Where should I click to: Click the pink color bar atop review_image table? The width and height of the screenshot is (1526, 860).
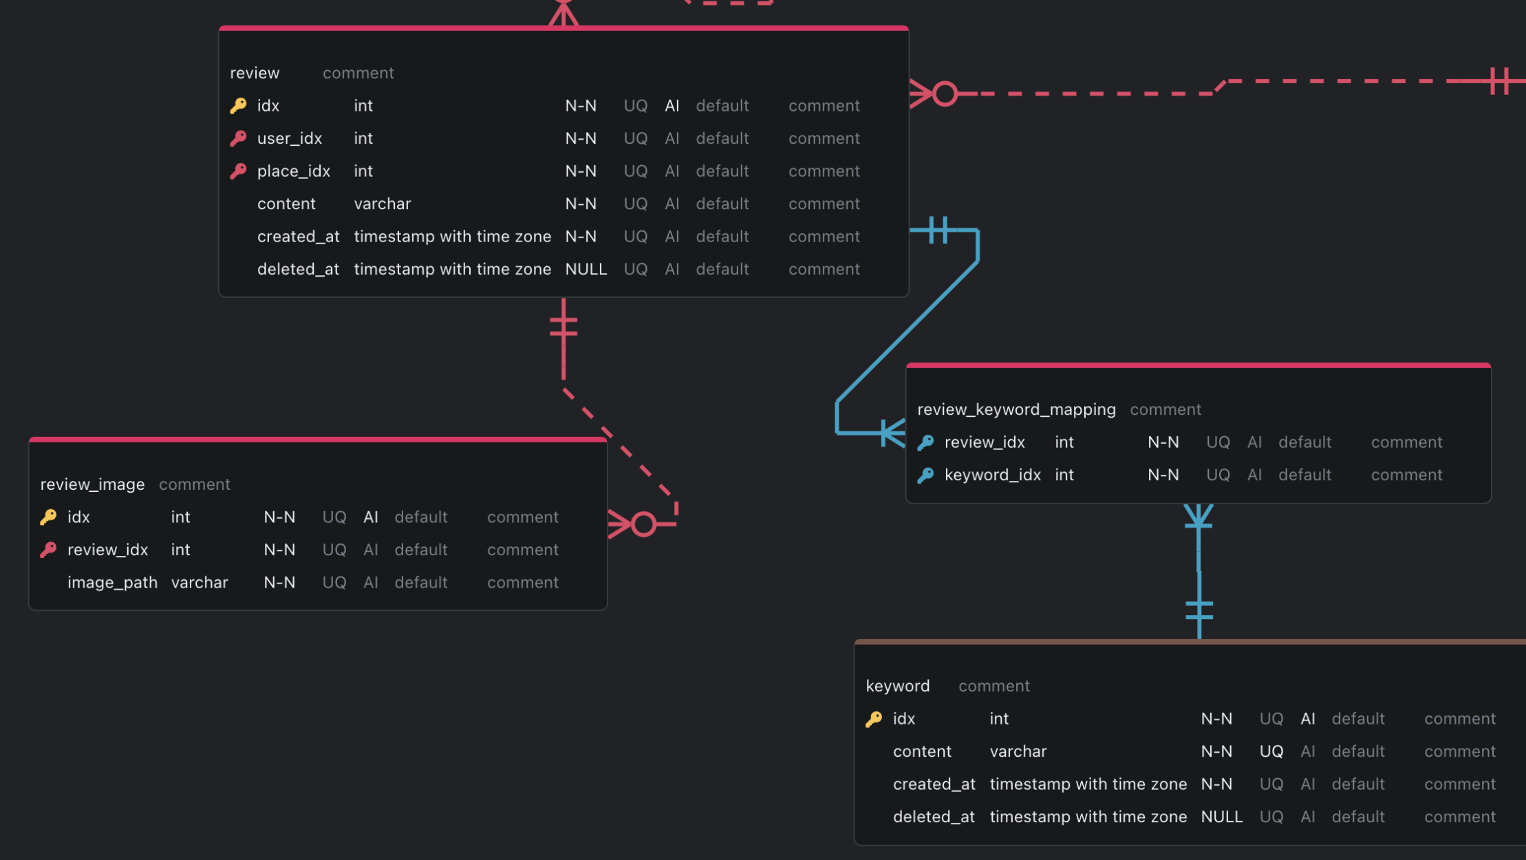tap(316, 439)
